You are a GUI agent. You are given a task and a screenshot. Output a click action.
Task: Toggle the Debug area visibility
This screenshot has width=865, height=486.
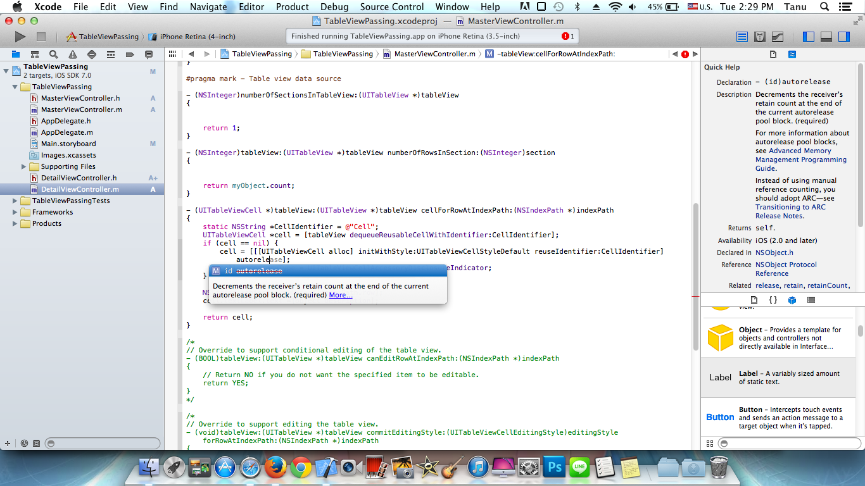pos(826,37)
